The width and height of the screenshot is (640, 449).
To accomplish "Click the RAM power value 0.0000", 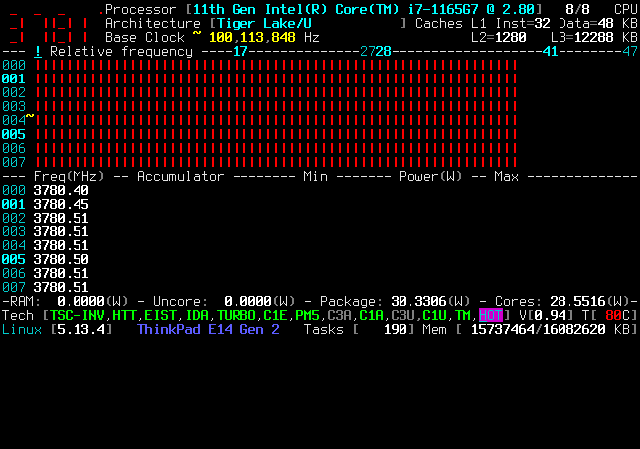I will tap(80, 301).
